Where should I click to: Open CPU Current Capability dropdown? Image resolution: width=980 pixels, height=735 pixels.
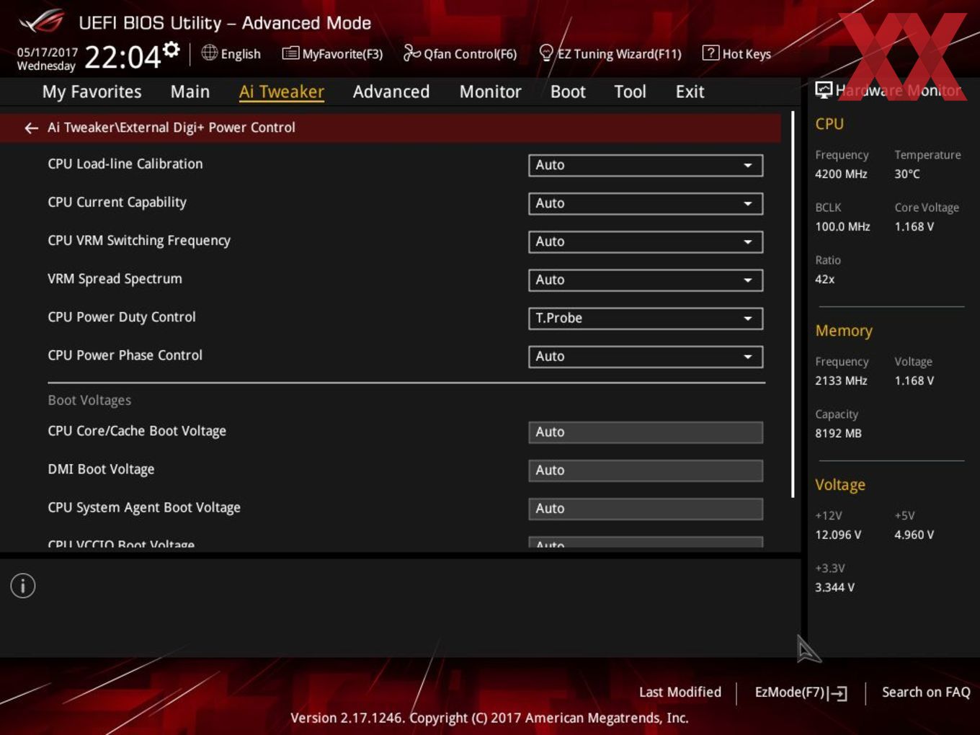tap(646, 203)
